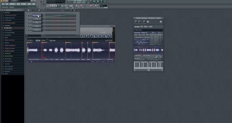Switch to the MISC tab in channel settings

click(146, 26)
